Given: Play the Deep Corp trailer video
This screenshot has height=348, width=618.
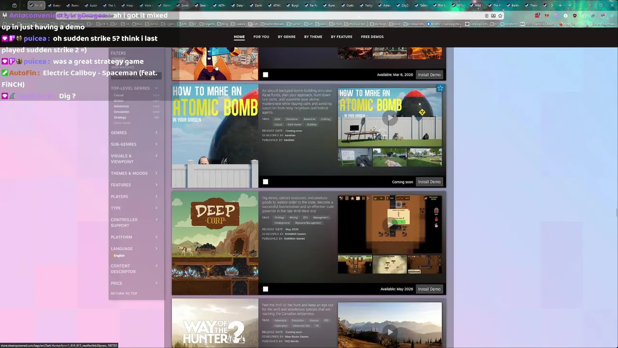Looking at the screenshot, I should point(390,225).
